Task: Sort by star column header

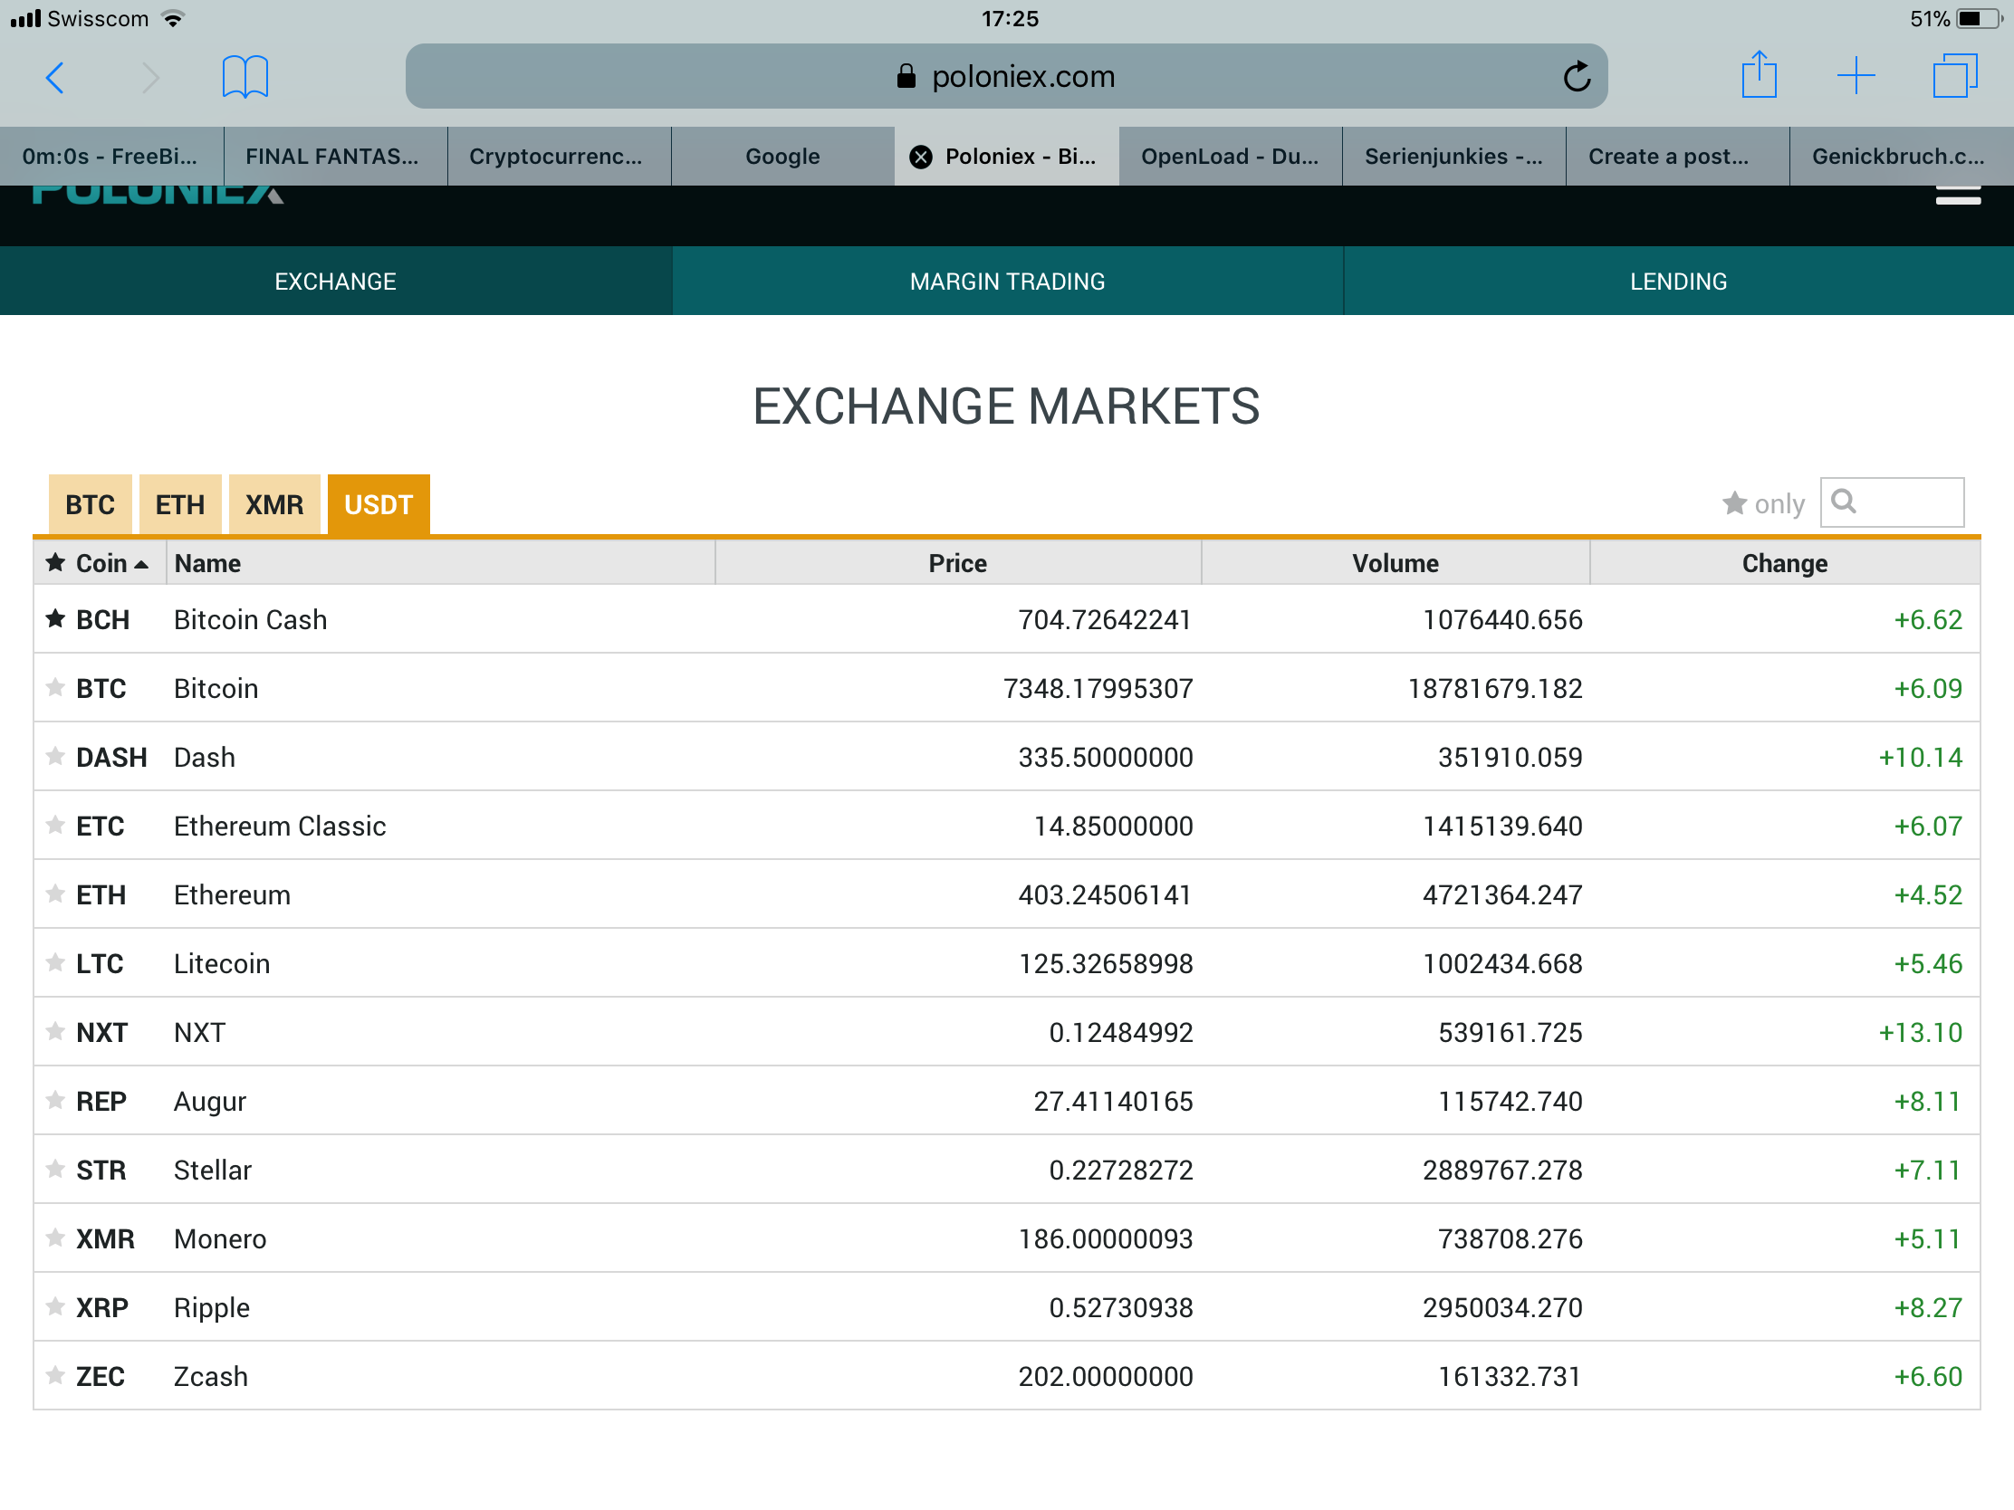Action: tap(55, 562)
